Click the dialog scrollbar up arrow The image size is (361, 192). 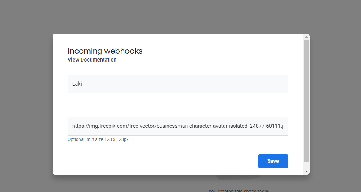pos(306,37)
